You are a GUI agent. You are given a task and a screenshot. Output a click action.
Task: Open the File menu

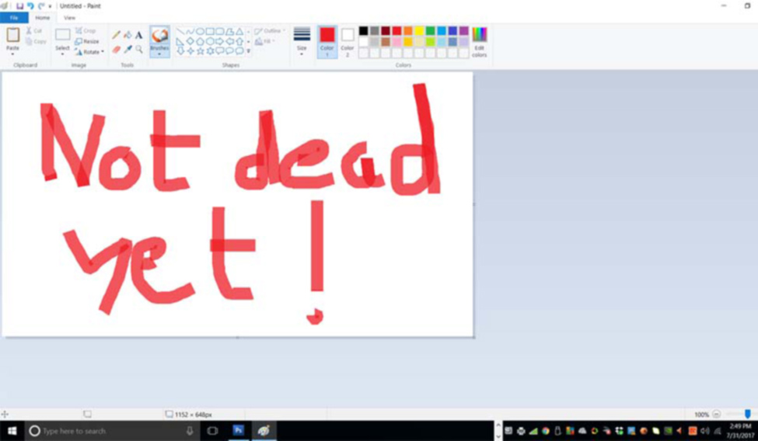[14, 18]
